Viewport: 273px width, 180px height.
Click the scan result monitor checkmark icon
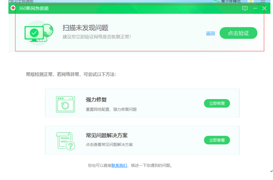tap(39, 33)
